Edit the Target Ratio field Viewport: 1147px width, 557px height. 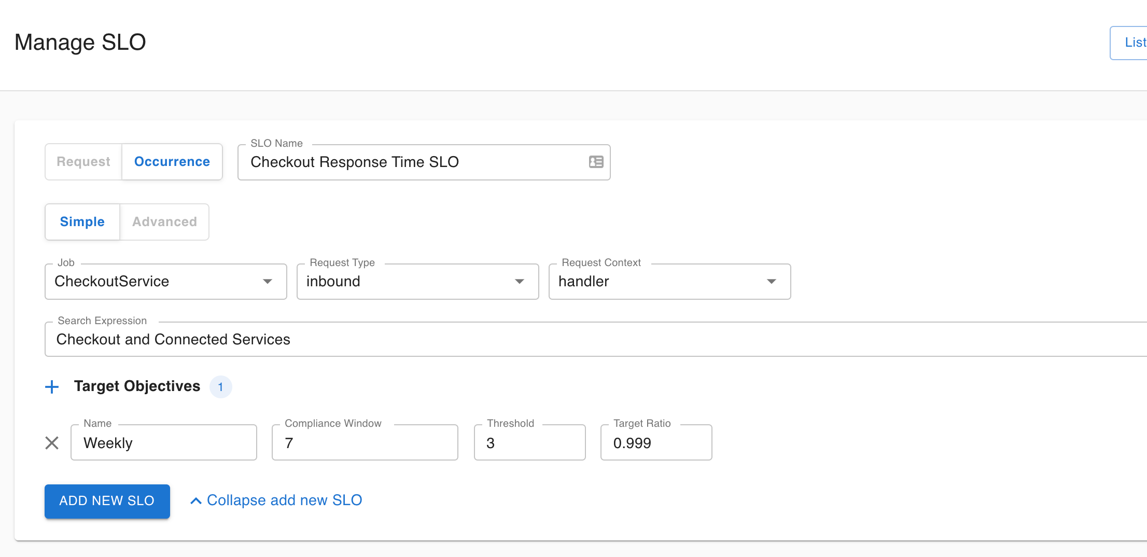656,443
